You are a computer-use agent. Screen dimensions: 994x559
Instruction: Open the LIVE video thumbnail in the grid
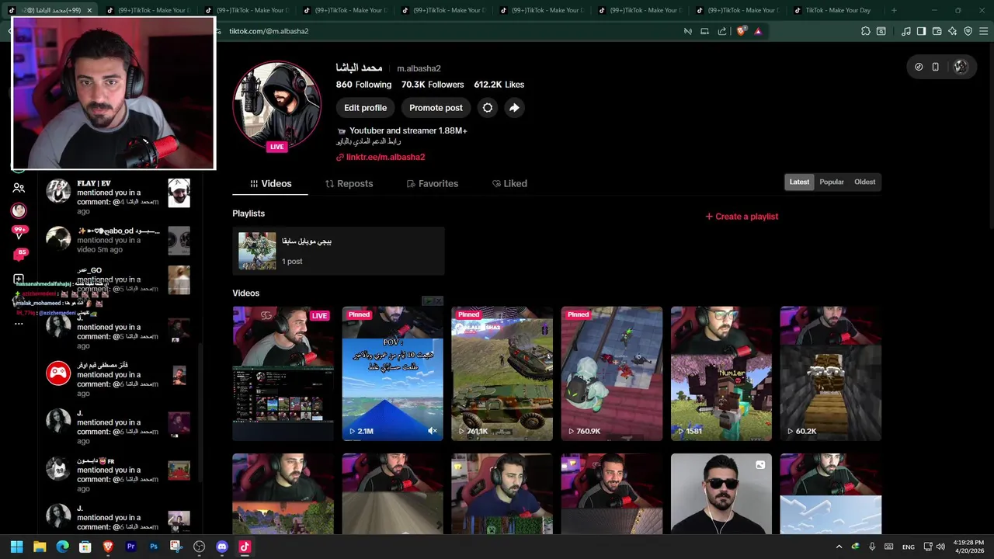pos(283,373)
